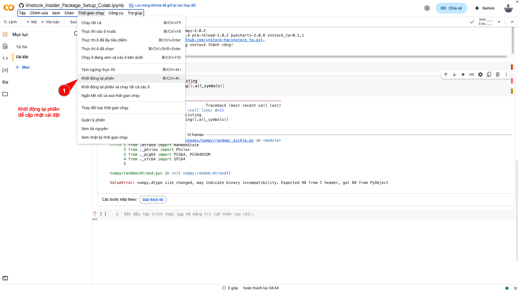Expand the RAM and Disk resources dropdown
This screenshot has height=292, width=518.
click(499, 22)
